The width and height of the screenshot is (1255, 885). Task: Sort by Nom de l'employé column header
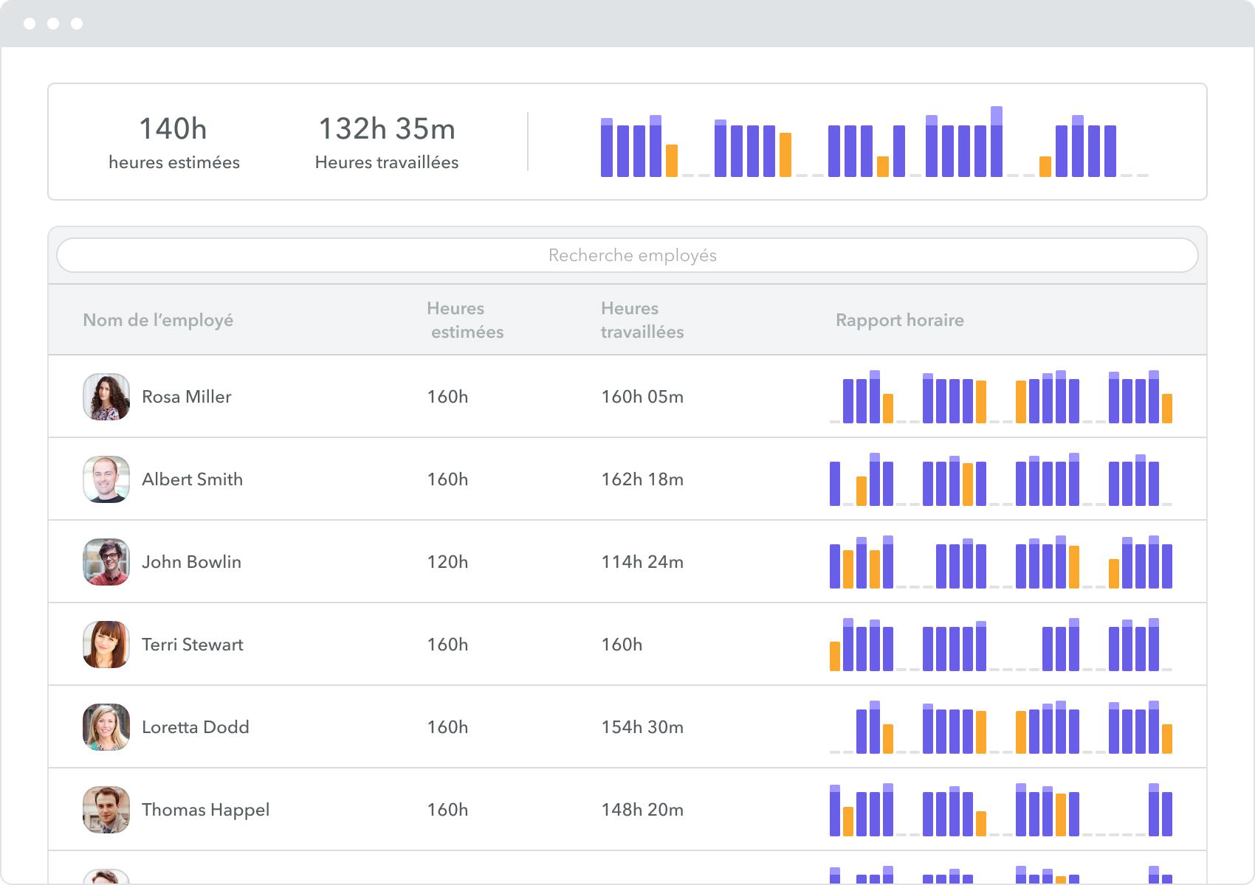point(158,320)
